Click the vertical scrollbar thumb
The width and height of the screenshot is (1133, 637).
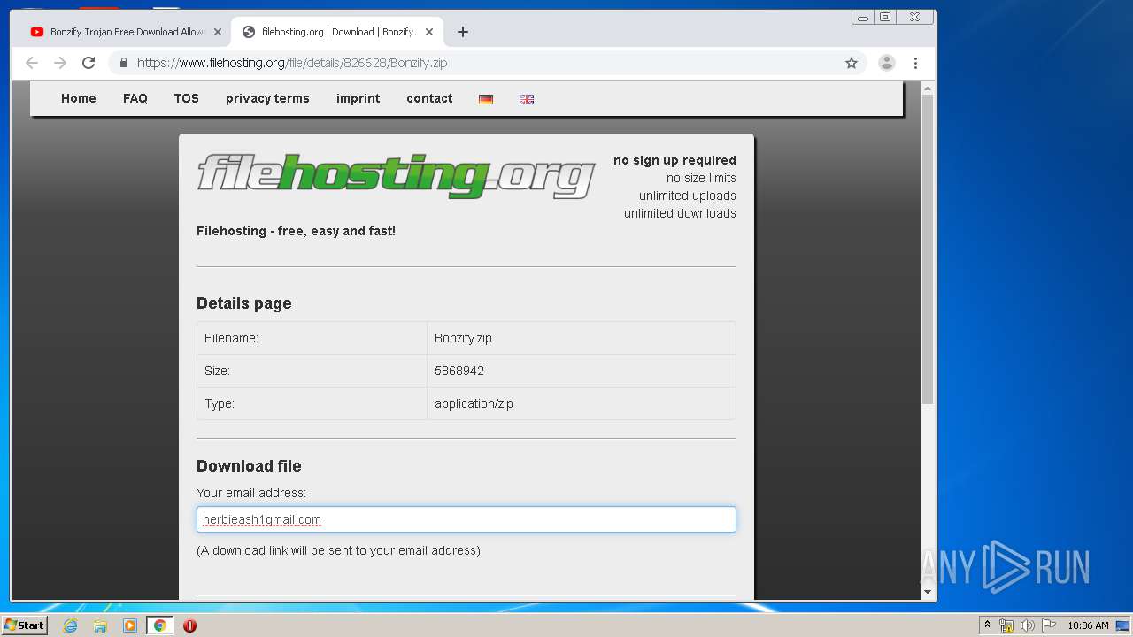pos(928,249)
